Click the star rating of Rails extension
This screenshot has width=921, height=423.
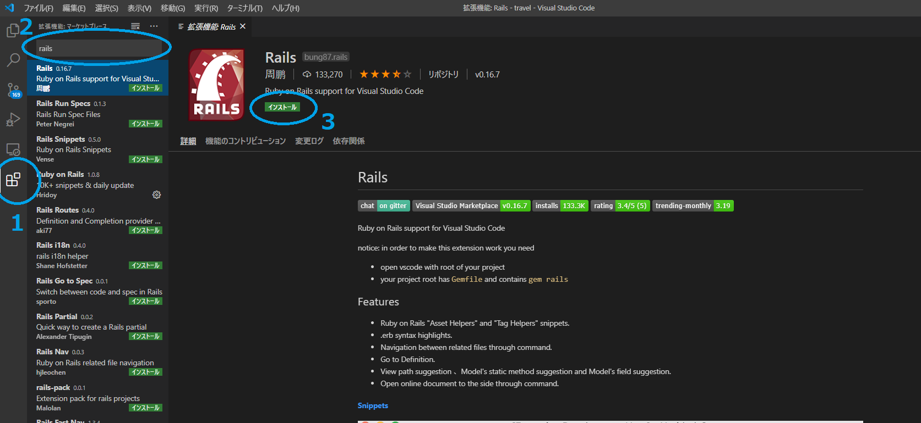pos(385,74)
